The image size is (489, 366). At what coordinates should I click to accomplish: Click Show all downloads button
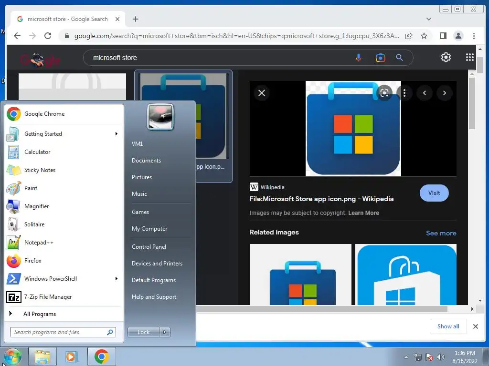(x=448, y=326)
